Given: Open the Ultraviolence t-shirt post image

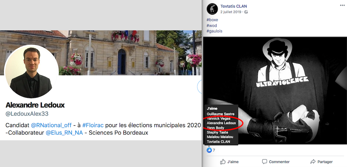Looking at the screenshot, I should 275,91.
